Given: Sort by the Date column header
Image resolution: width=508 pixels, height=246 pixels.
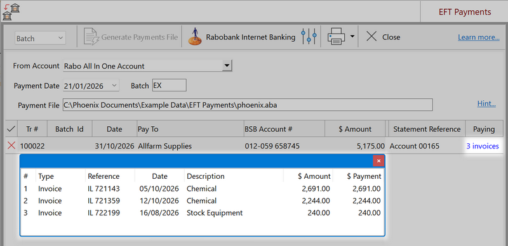Looking at the screenshot, I should 114,129.
